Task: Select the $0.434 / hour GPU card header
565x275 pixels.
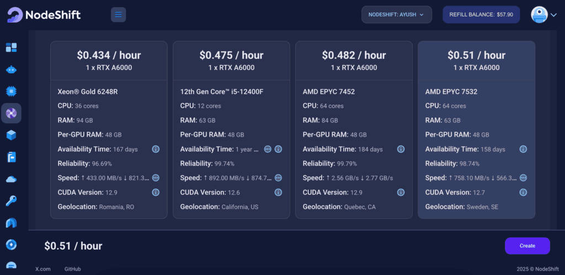Action: 109,61
